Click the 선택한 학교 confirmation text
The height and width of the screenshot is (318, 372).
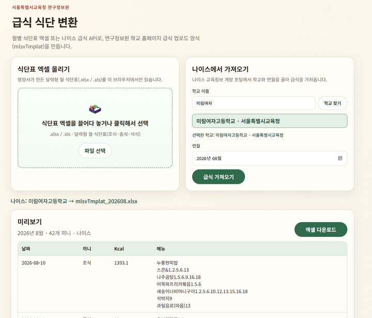[x=238, y=135]
